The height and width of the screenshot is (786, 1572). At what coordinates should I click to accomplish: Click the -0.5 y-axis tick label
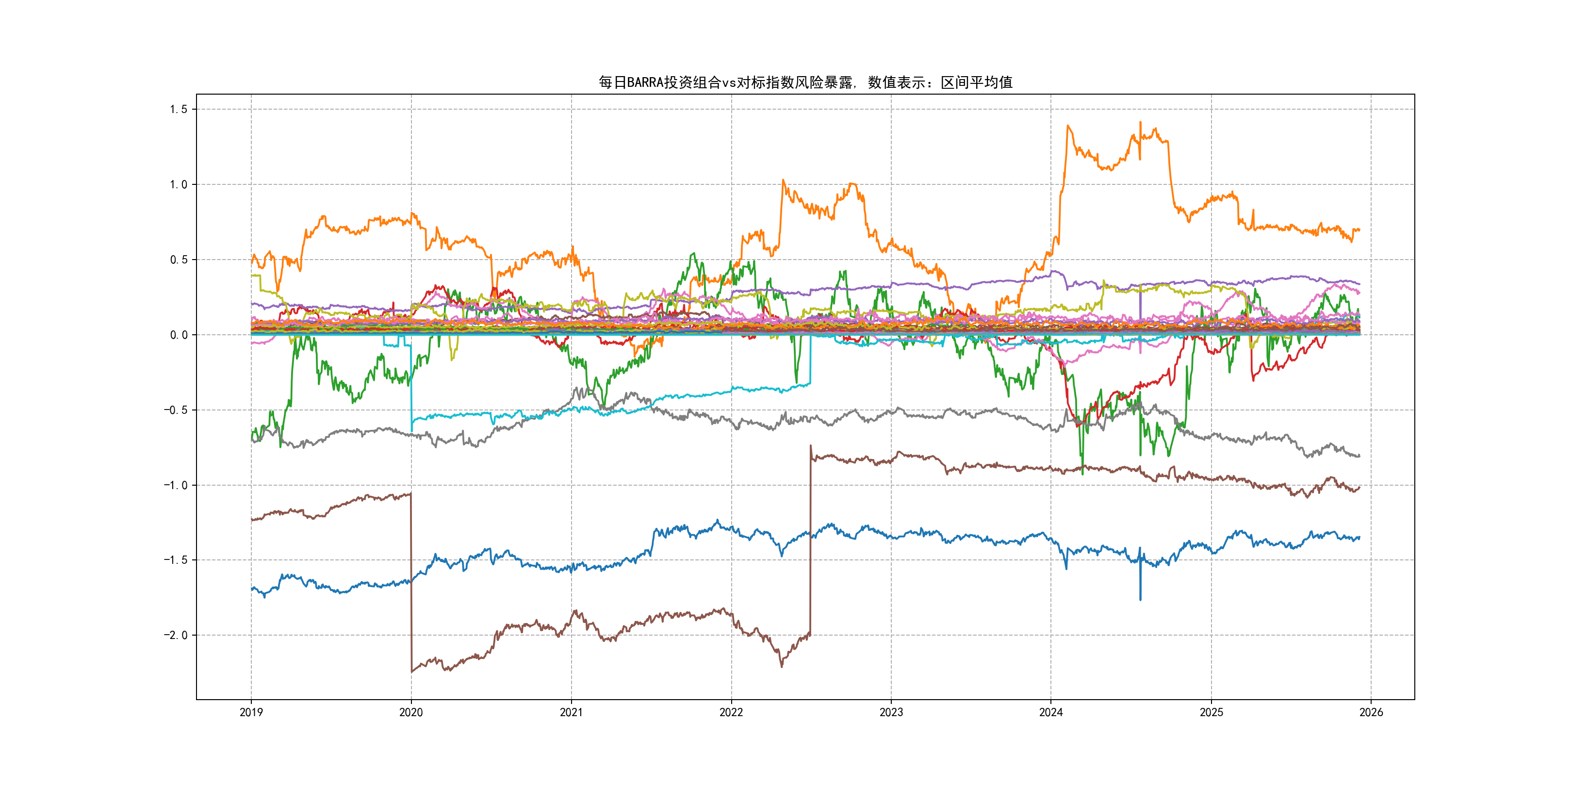pyautogui.click(x=176, y=410)
